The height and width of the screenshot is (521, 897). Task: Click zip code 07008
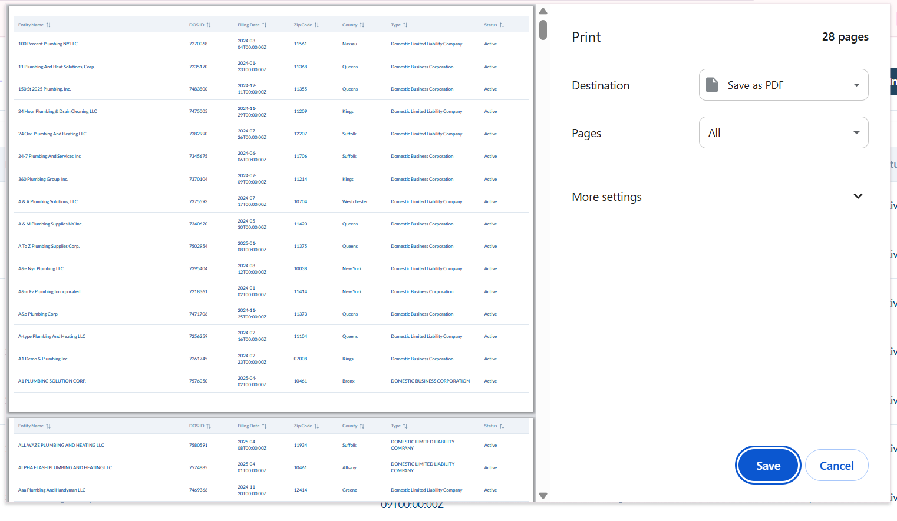click(x=301, y=359)
